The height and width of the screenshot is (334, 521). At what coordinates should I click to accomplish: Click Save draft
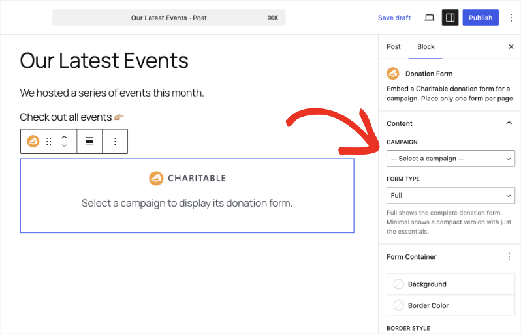tap(394, 18)
